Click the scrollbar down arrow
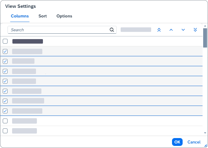The width and height of the screenshot is (208, 148). (x=205, y=133)
